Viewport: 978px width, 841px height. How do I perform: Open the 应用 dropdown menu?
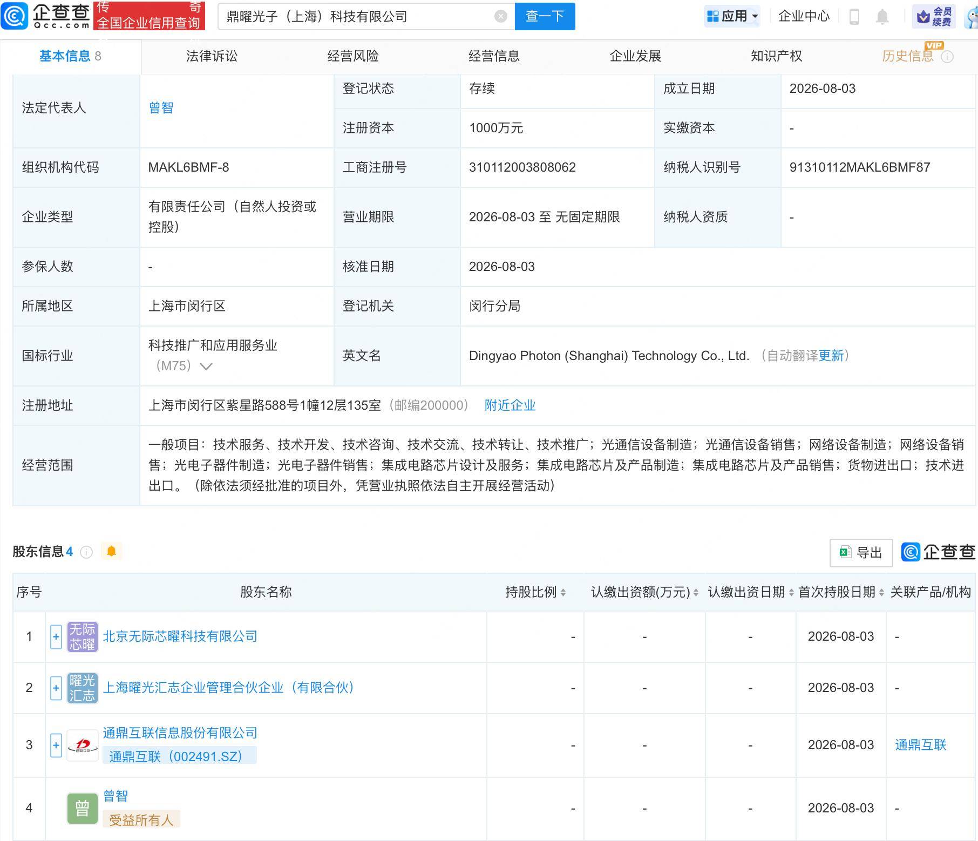(x=732, y=16)
